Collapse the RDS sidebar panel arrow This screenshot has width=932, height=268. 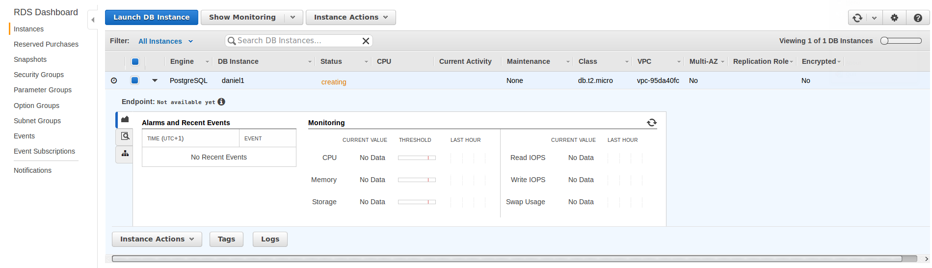click(93, 20)
